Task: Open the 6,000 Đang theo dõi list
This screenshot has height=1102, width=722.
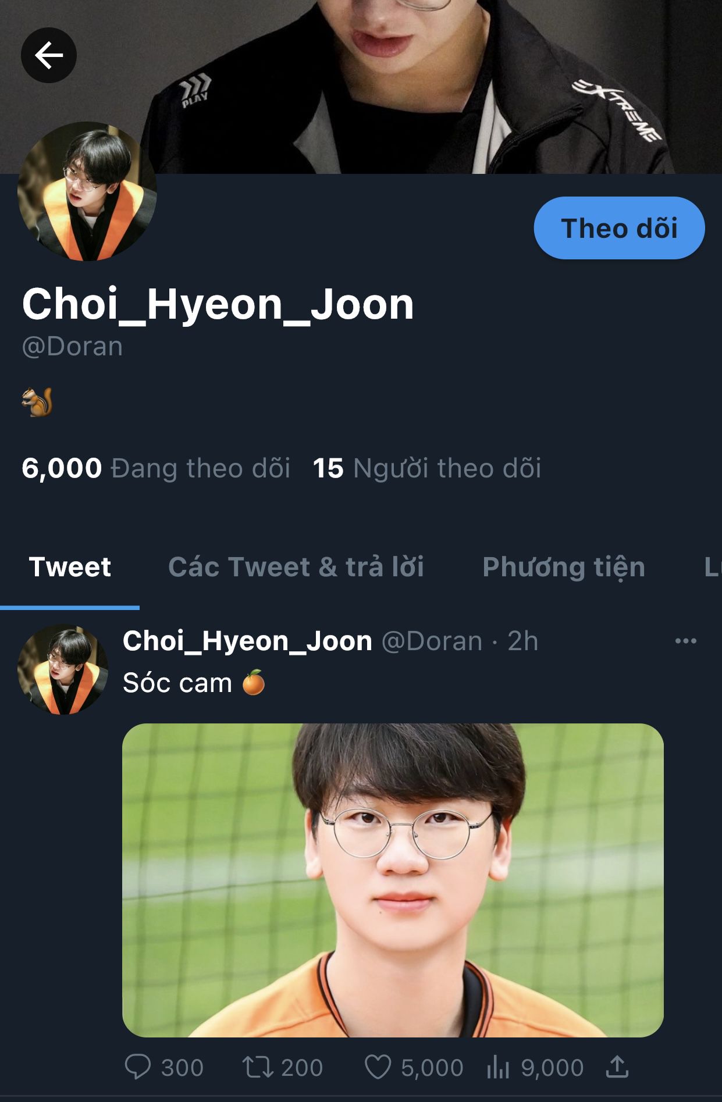Action: tap(156, 468)
